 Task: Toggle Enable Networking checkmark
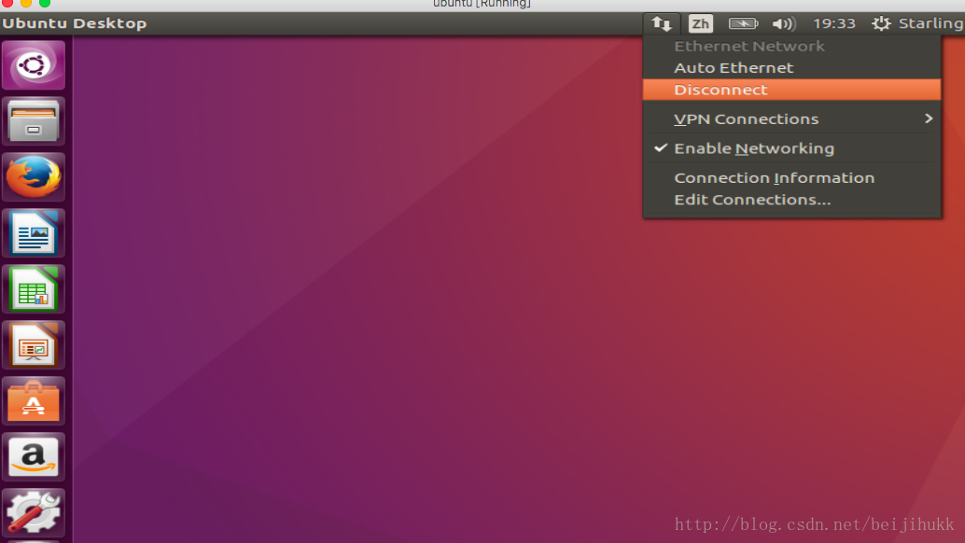[792, 148]
